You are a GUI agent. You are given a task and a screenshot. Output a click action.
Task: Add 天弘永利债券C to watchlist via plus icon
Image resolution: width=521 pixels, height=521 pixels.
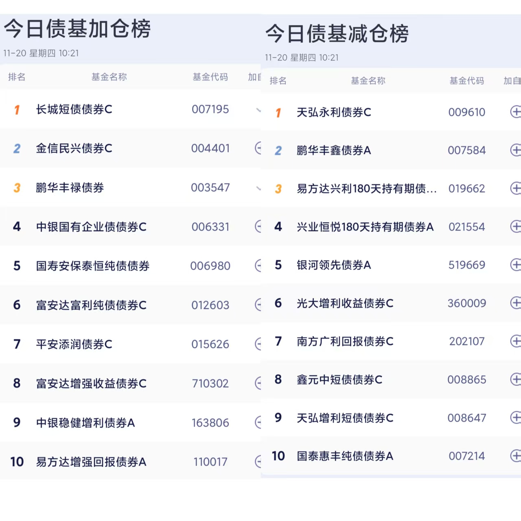point(516,112)
